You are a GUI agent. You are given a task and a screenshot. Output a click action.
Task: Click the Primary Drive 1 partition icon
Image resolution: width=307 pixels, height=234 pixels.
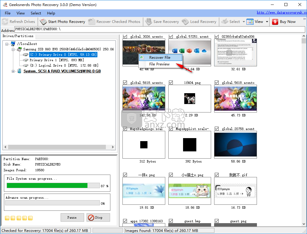pyautogui.click(x=26, y=60)
